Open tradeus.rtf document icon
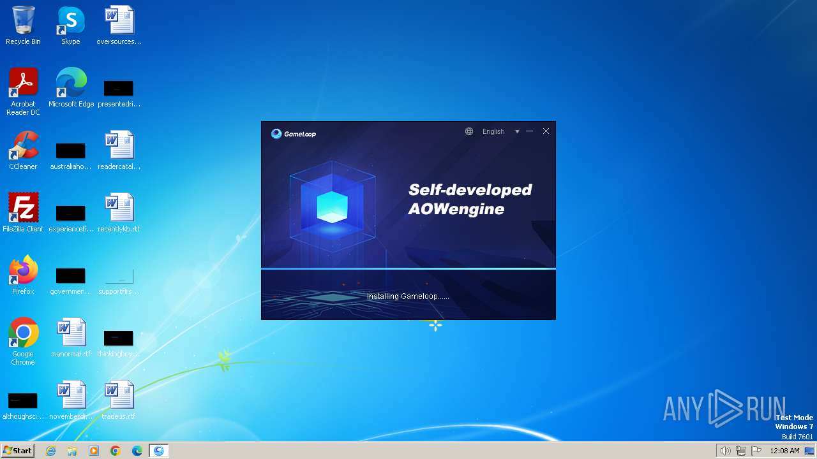 tap(119, 400)
